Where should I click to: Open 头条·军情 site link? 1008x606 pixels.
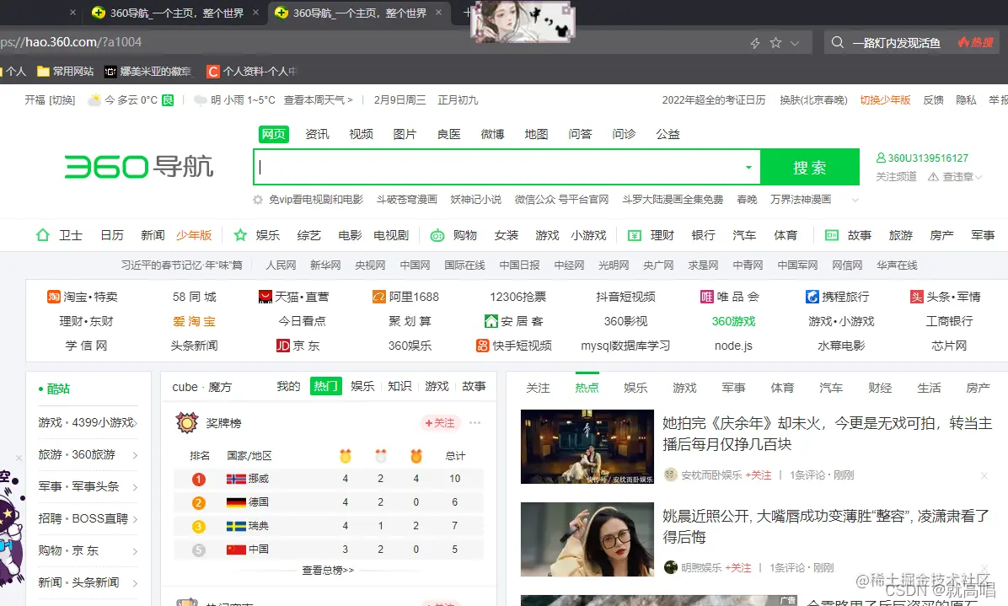(x=945, y=296)
